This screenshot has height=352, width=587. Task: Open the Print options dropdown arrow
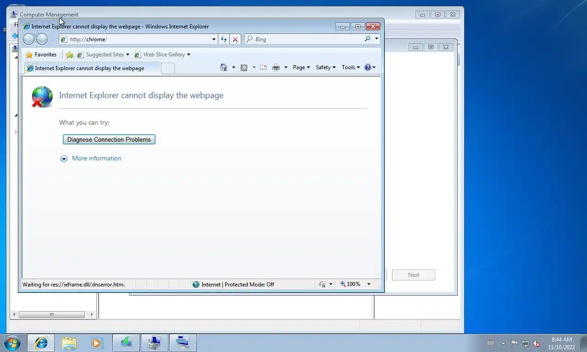286,67
